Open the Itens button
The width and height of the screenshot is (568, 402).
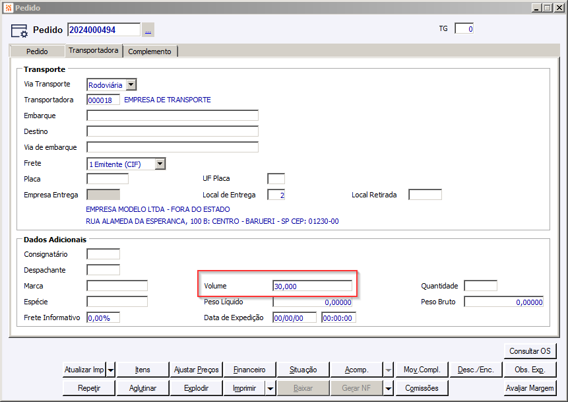142,370
